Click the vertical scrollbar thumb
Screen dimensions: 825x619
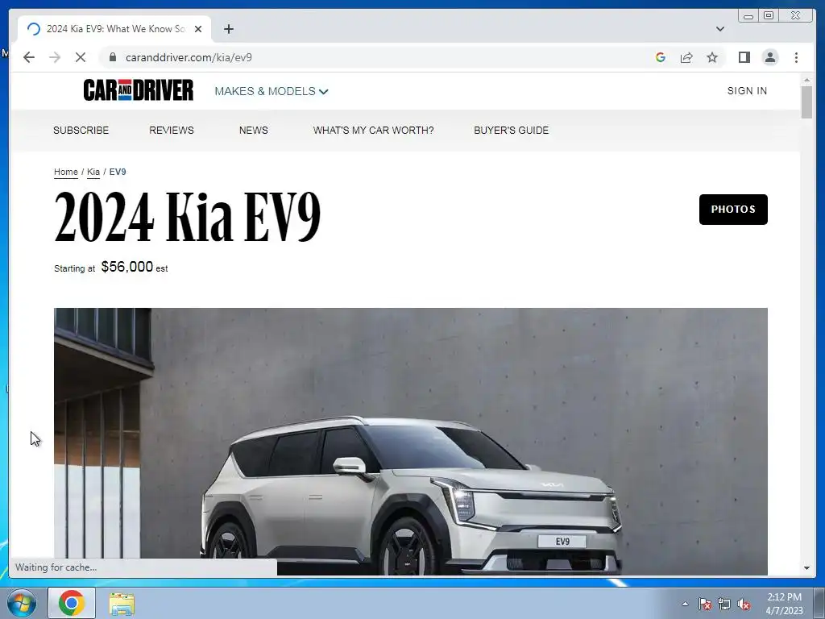[x=806, y=102]
